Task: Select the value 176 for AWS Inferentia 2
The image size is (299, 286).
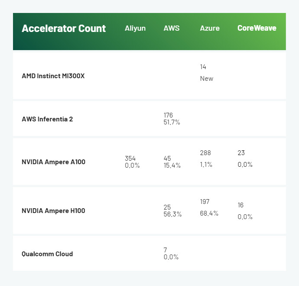Action: 168,115
